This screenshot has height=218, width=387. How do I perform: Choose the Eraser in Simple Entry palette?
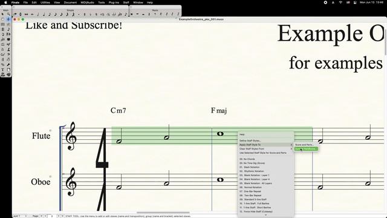pos(15,15)
